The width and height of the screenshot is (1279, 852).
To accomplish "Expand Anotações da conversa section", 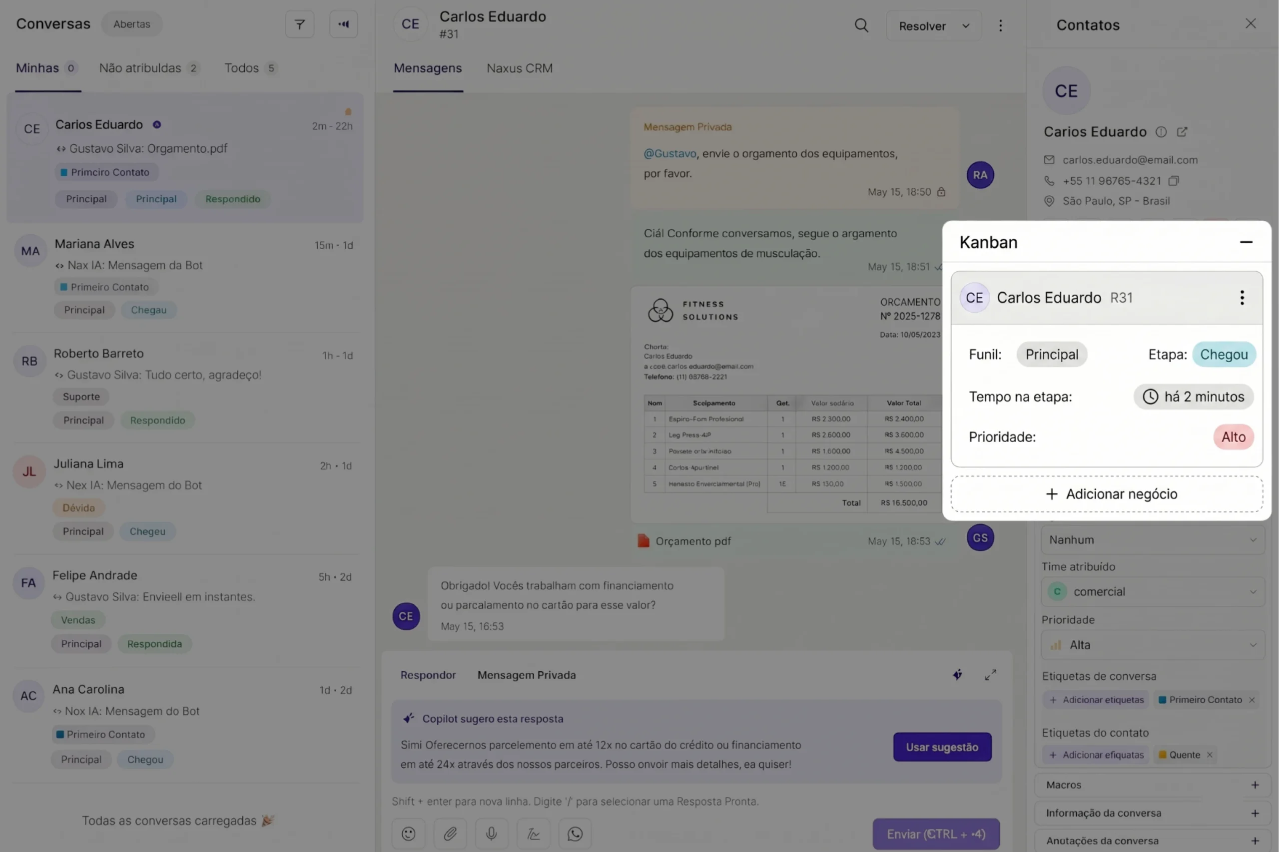I will coord(1153,841).
